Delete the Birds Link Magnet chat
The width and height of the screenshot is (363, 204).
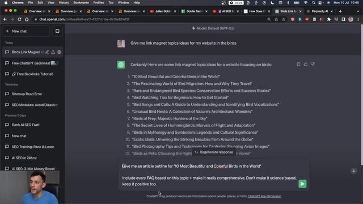tap(59, 52)
